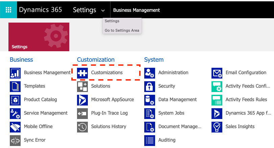Click the Microsoft AppSource icon
Viewport: 274px width, 148px height.
82,100
